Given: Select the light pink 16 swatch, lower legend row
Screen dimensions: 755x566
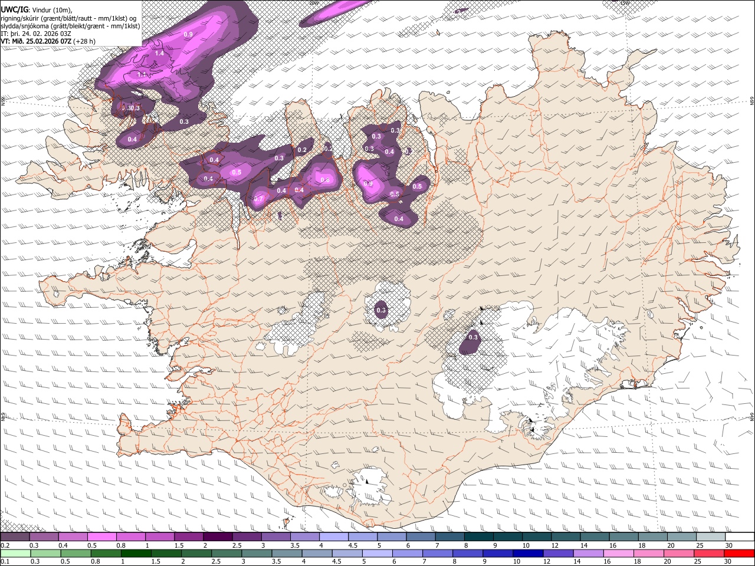Looking at the screenshot, I should pos(618,553).
